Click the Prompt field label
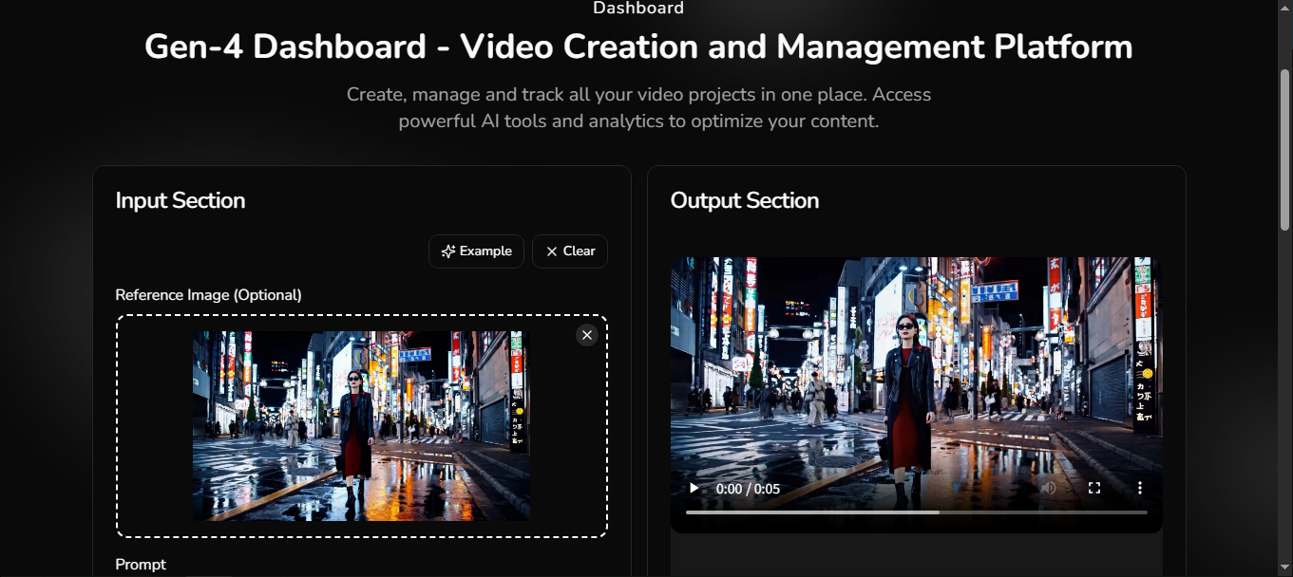This screenshot has width=1293, height=577. coord(141,564)
